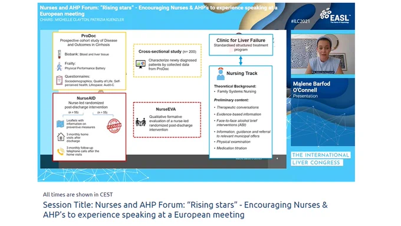This screenshot has height=226, width=401.
Task: Click the home visits house icon
Action: pos(61,137)
